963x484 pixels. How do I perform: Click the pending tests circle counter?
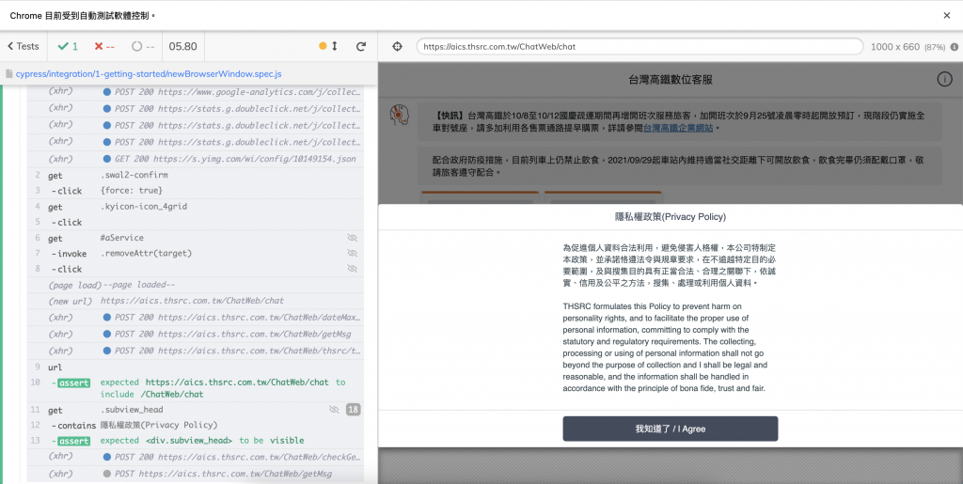point(143,47)
